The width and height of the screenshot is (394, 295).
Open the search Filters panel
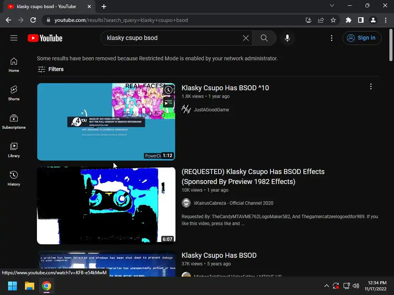pos(50,69)
